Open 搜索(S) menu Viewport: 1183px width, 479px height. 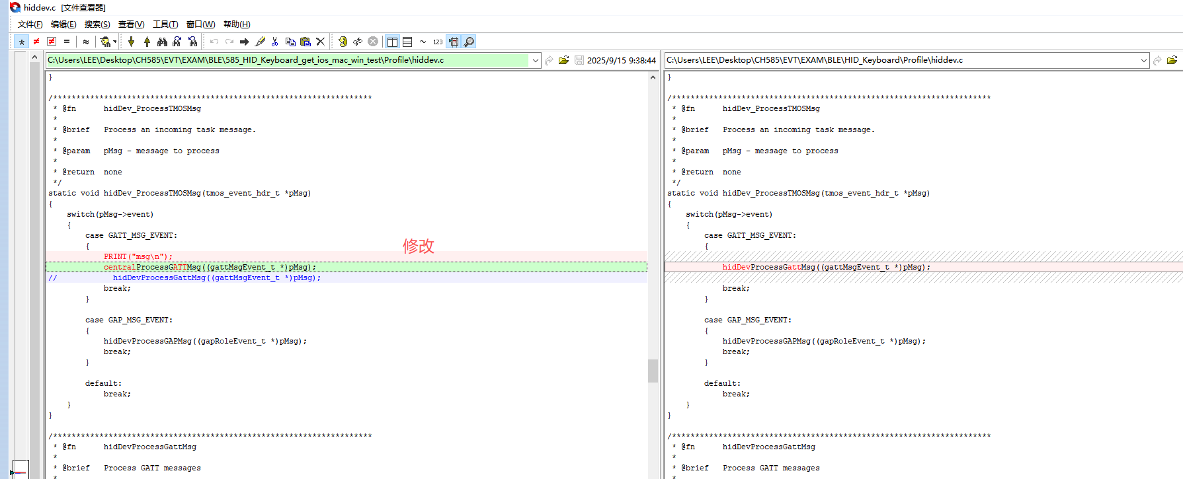click(97, 24)
